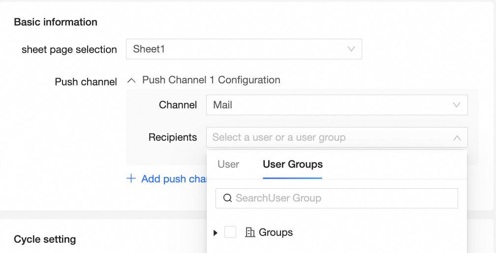The image size is (496, 253).
Task: Click the Basic information heading
Action: tap(56, 22)
